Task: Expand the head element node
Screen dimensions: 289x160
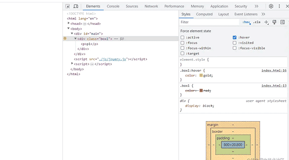Action: coord(68,23)
